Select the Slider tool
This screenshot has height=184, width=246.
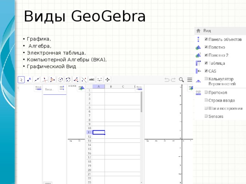pos(100,80)
